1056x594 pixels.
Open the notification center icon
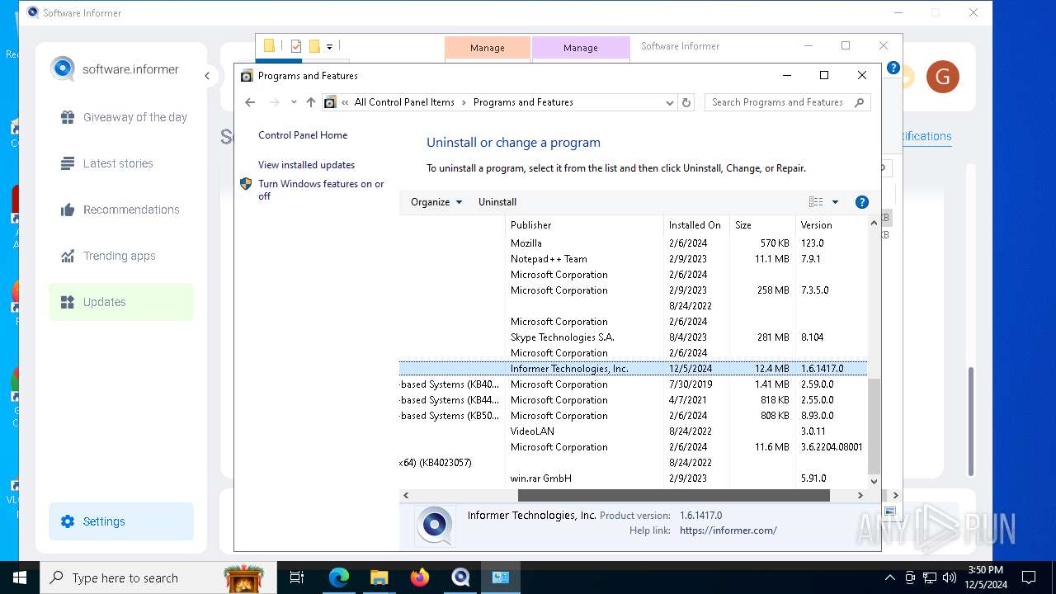(1029, 577)
